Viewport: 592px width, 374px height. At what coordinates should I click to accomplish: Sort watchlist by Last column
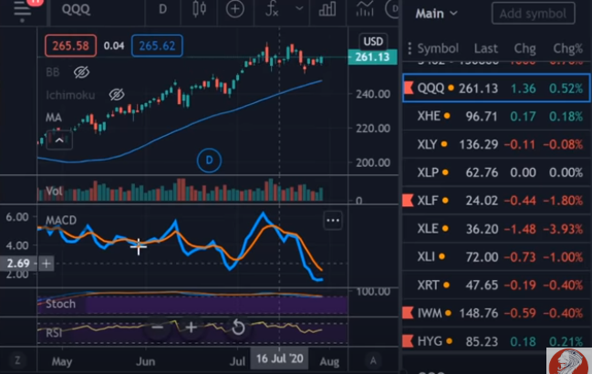pos(486,48)
